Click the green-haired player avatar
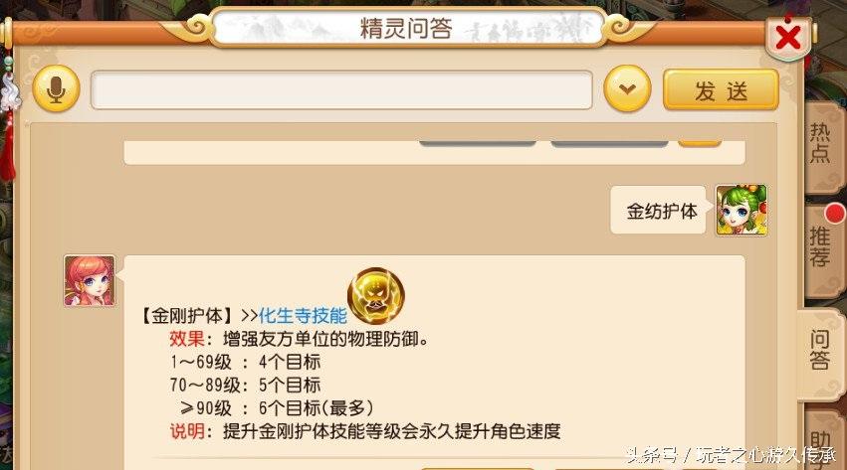The height and width of the screenshot is (470, 847). pyautogui.click(x=741, y=211)
